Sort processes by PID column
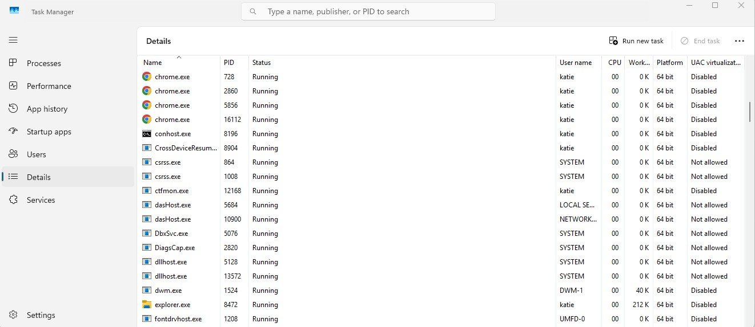The width and height of the screenshot is (755, 327). point(229,63)
